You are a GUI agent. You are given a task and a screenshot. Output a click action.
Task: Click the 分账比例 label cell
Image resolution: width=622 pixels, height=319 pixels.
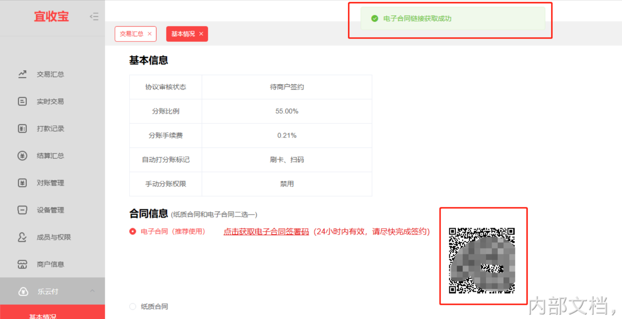click(166, 111)
